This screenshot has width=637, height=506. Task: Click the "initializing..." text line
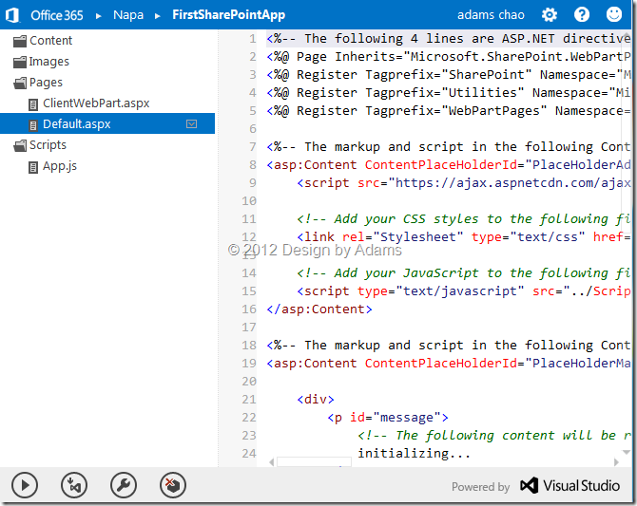point(414,453)
